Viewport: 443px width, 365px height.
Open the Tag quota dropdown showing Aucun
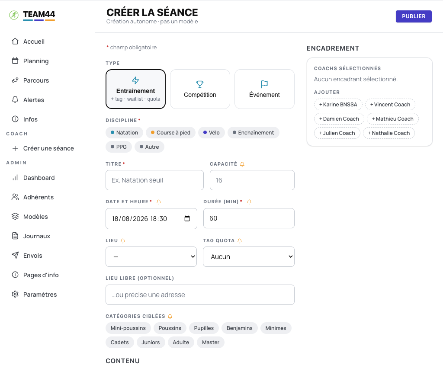pyautogui.click(x=249, y=256)
